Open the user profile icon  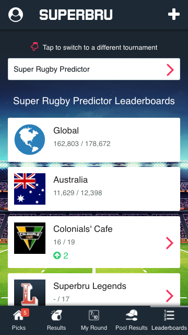[x=16, y=15]
